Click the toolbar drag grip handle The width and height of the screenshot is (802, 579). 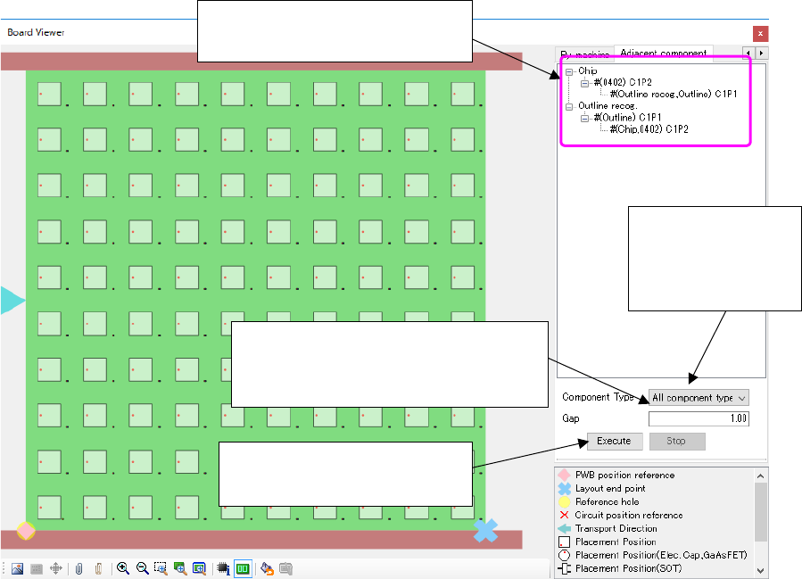pyautogui.click(x=4, y=568)
